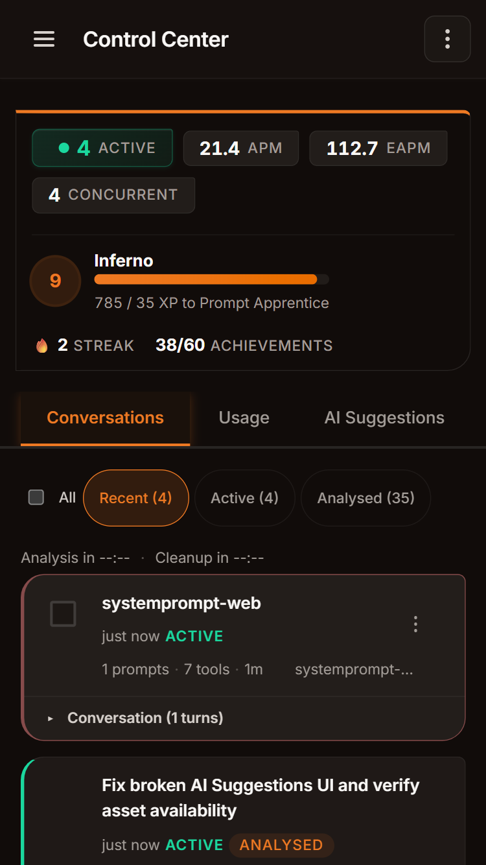Select the systemprompt-web conversation checkbox

(63, 613)
